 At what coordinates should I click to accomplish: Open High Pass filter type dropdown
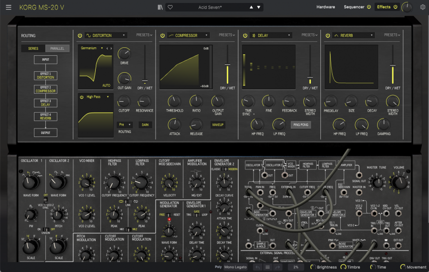pos(98,97)
